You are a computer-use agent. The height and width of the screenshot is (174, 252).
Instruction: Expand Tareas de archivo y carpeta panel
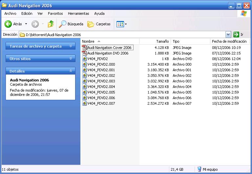click(x=71, y=46)
